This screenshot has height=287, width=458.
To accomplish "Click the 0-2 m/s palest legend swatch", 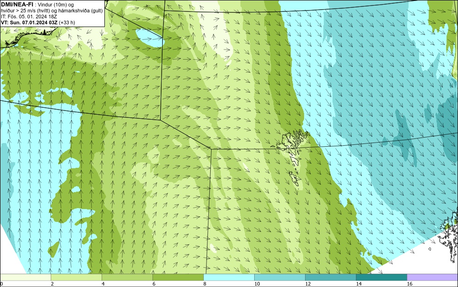I will click(x=26, y=277).
